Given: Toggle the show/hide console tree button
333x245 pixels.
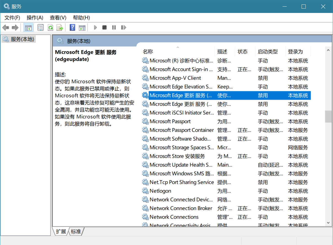Looking at the screenshot, I should [x=28, y=28].
